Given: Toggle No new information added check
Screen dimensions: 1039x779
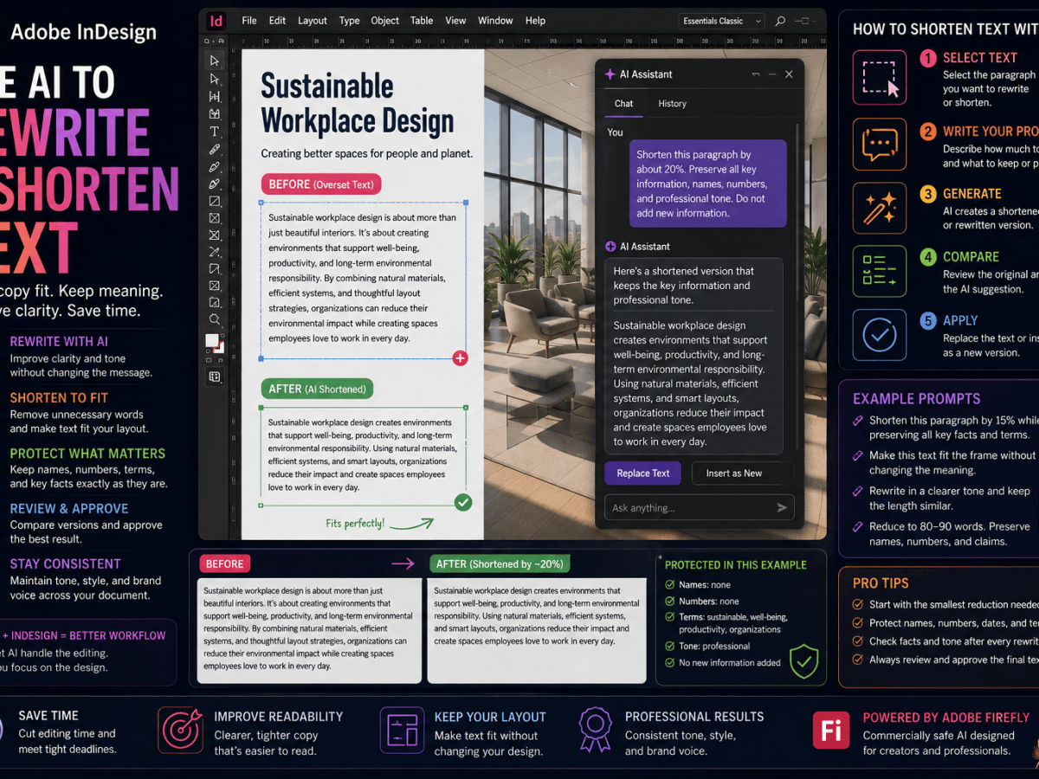Looking at the screenshot, I should tap(669, 663).
